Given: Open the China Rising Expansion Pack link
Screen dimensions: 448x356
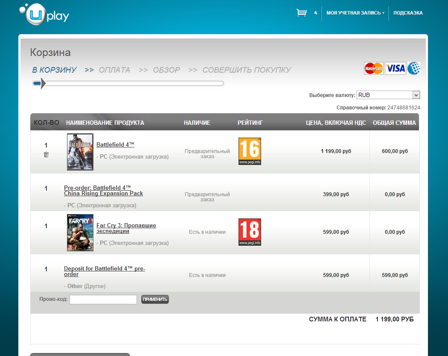Looking at the screenshot, I should coord(103,191).
